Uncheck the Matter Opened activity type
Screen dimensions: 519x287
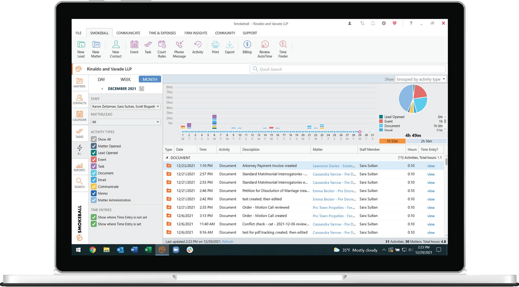pyautogui.click(x=94, y=146)
